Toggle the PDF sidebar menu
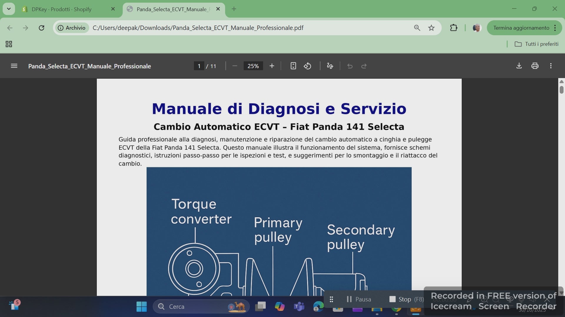 pyautogui.click(x=14, y=66)
